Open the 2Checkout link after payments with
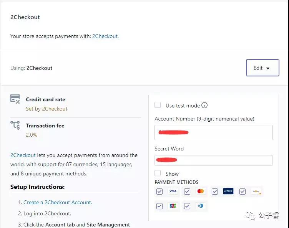The height and width of the screenshot is (228, 289). point(105,36)
